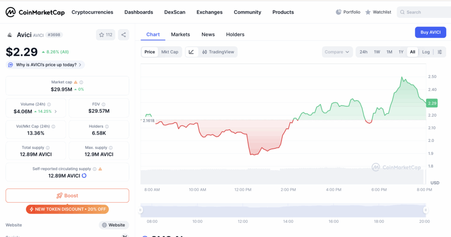Add Avici to watchlist via star button

[106, 35]
